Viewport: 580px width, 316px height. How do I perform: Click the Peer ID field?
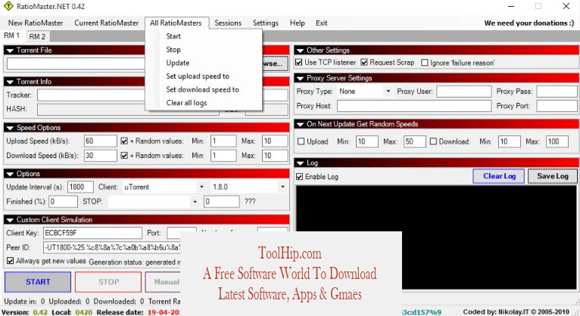pos(112,247)
